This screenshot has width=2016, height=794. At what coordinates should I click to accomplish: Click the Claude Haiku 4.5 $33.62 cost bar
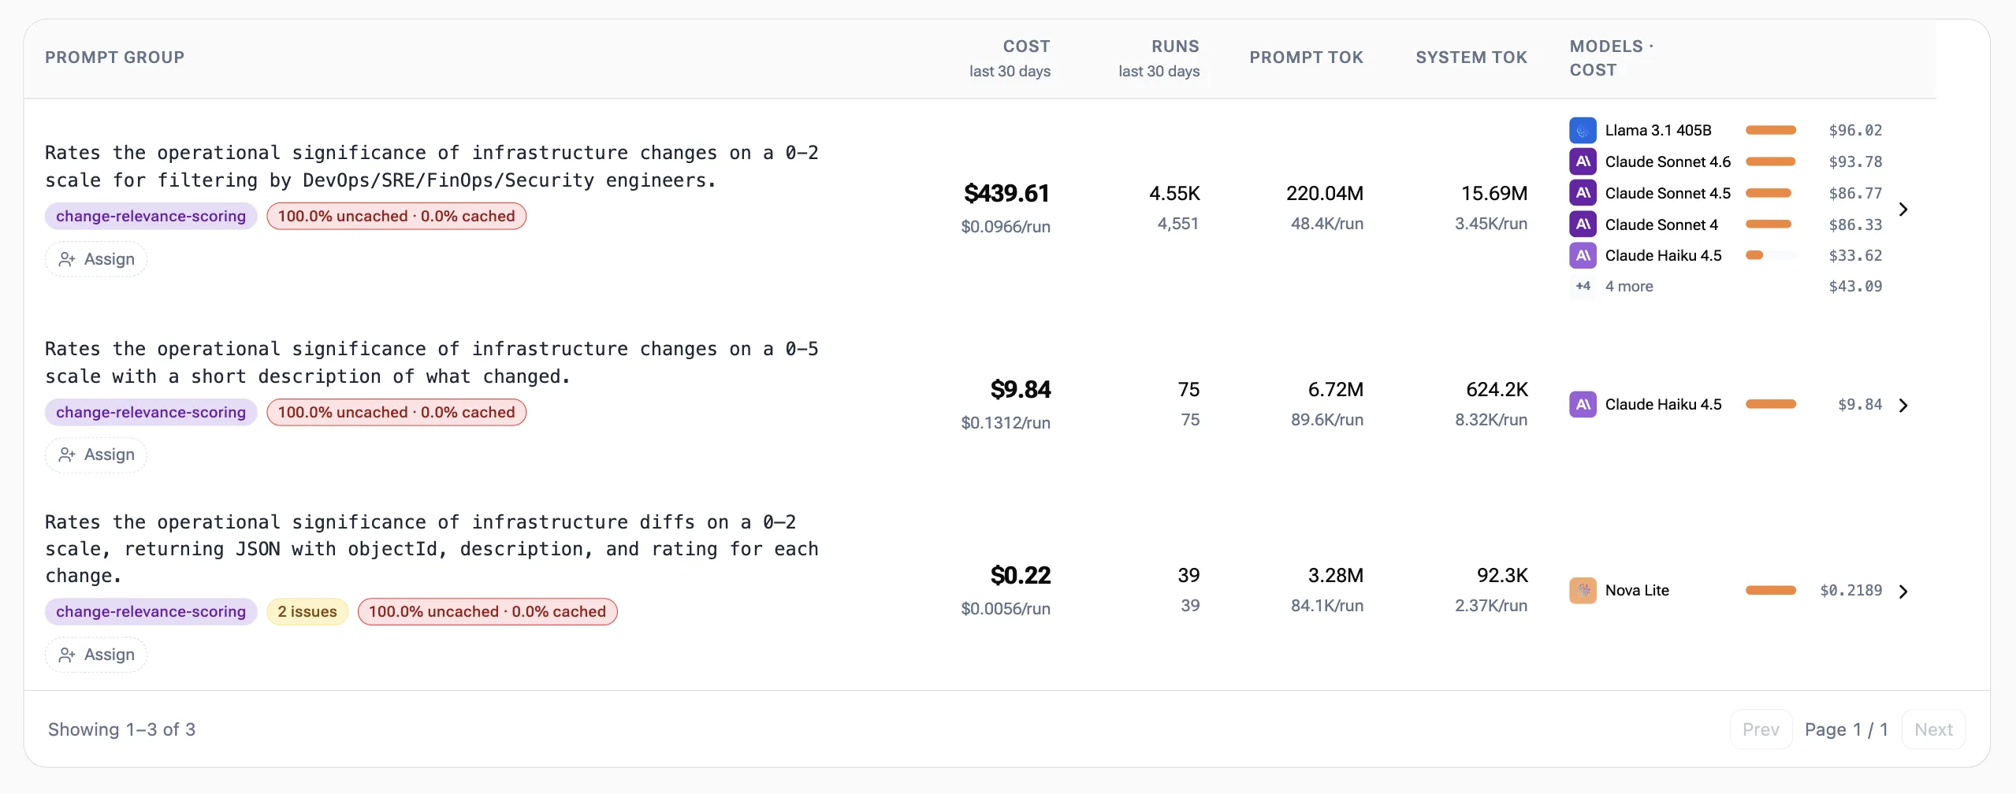point(1771,255)
